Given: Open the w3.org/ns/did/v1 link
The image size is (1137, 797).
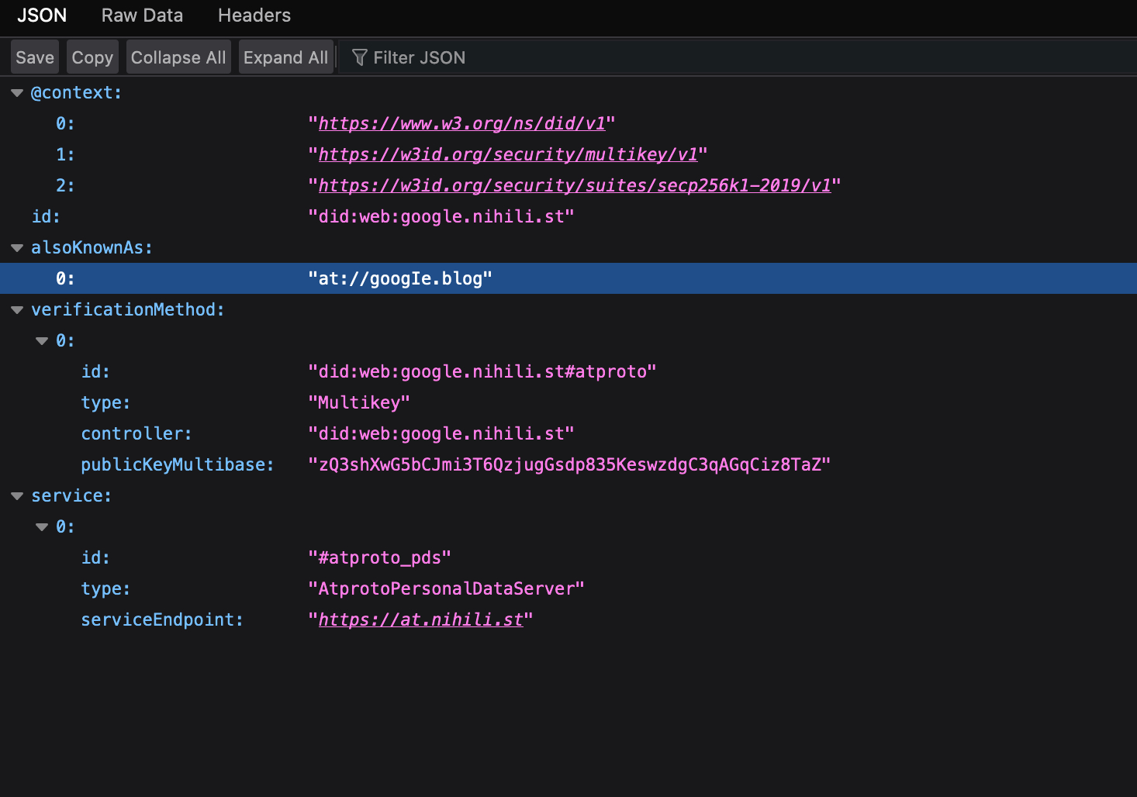Looking at the screenshot, I should click(x=461, y=124).
